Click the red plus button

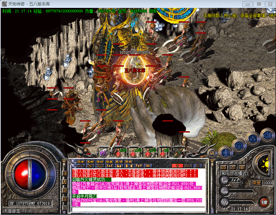[x=177, y=166]
